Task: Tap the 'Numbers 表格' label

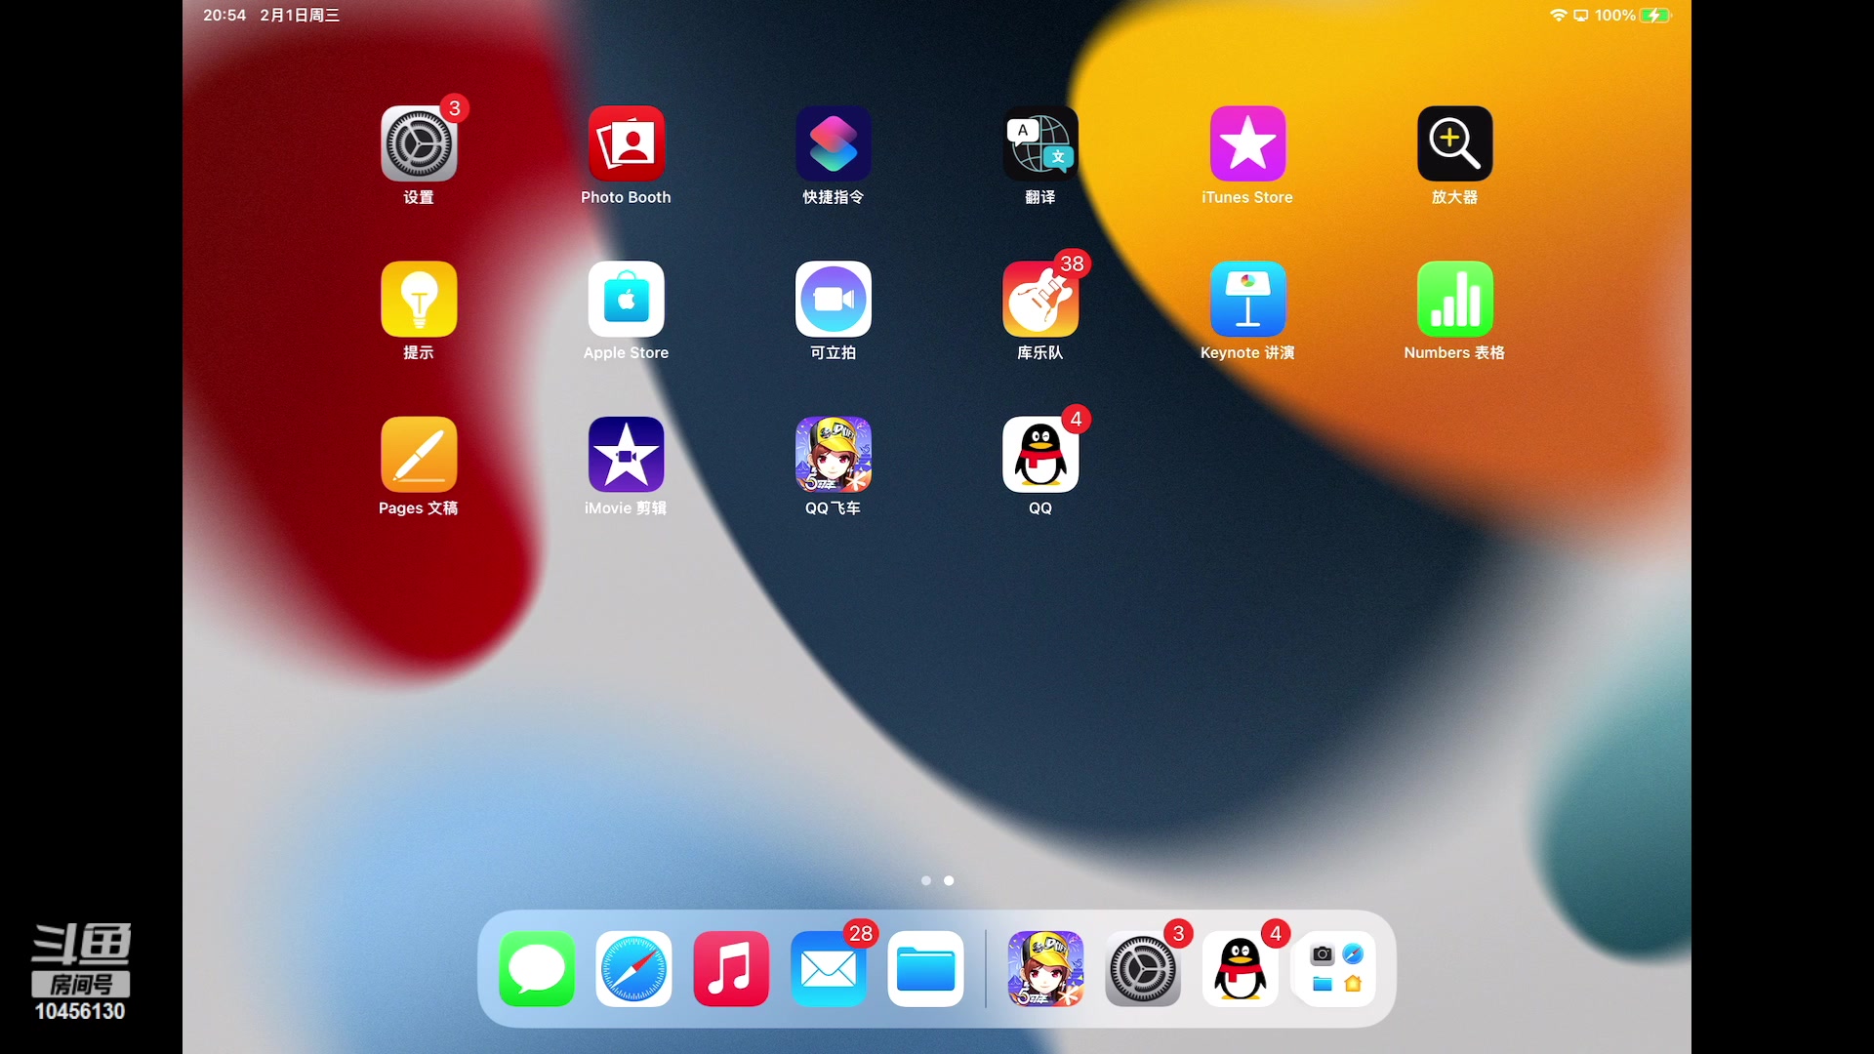Action: 1454,352
